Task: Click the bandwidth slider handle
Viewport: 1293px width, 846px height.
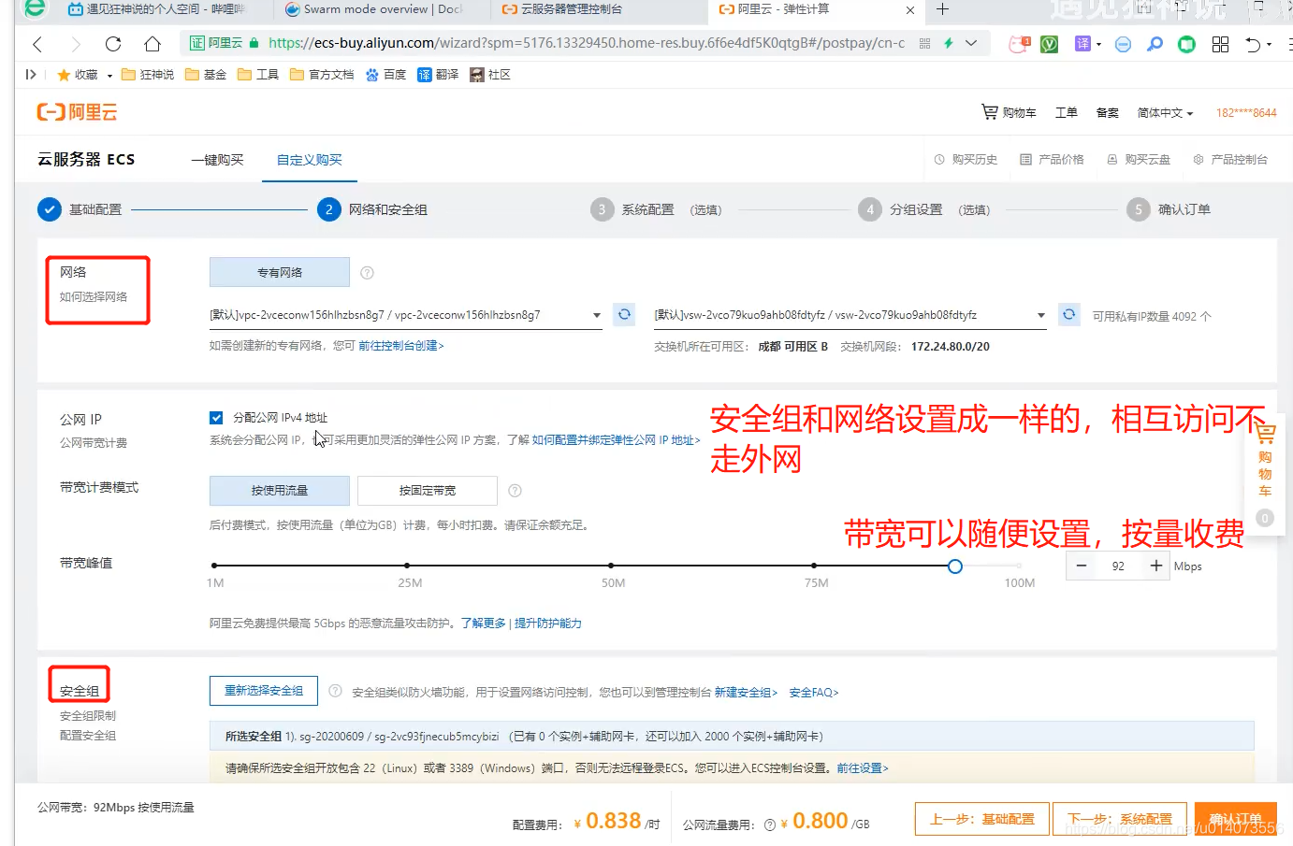Action: click(955, 566)
